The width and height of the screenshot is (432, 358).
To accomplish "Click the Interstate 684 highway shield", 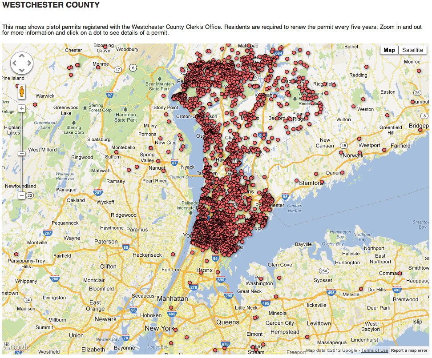I will point(279,53).
